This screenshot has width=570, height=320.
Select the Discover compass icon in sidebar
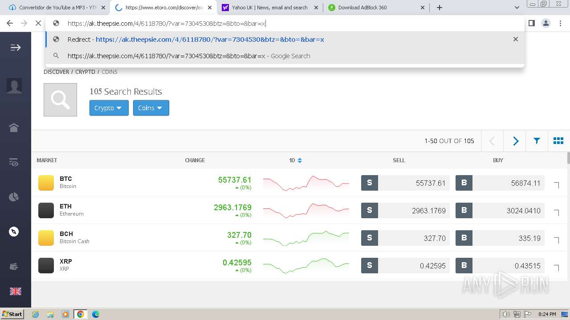tap(14, 232)
